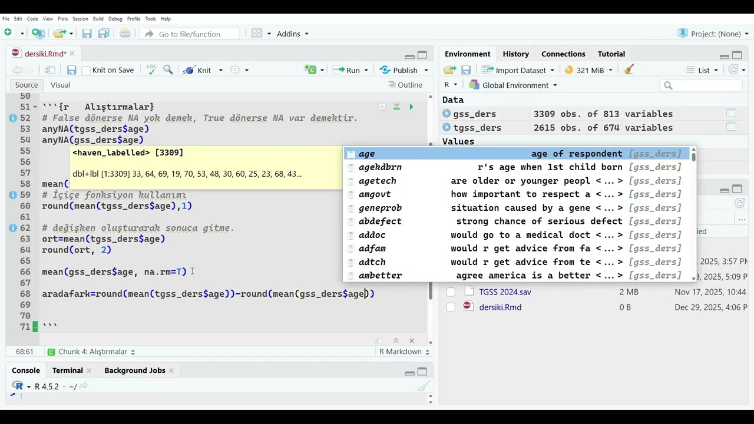The width and height of the screenshot is (754, 424).
Task: Open chunk options gear on line 51
Action: [382, 107]
